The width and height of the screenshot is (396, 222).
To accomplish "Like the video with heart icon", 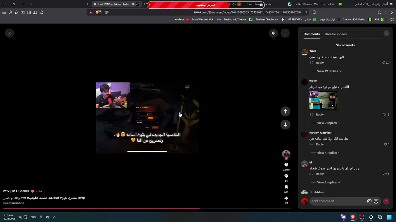I will [286, 165].
